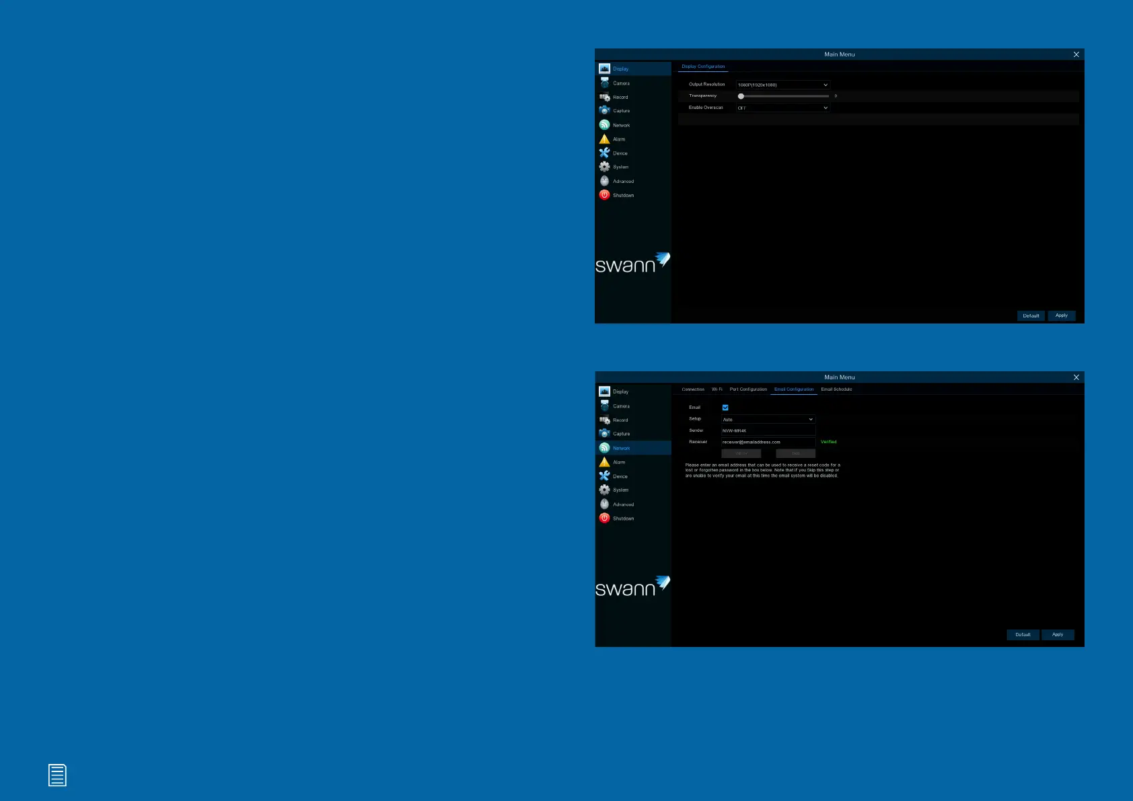Screen dimensions: 1133x801
Task: Switch to the Port Configuration tab
Action: pyautogui.click(x=748, y=389)
